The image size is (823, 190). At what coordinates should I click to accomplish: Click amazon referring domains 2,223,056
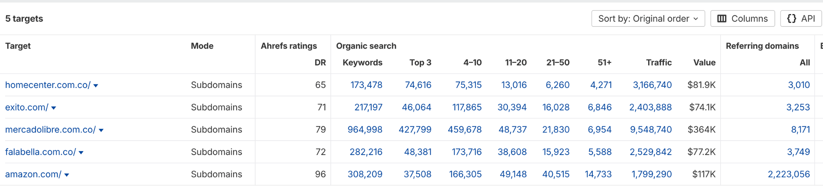789,174
